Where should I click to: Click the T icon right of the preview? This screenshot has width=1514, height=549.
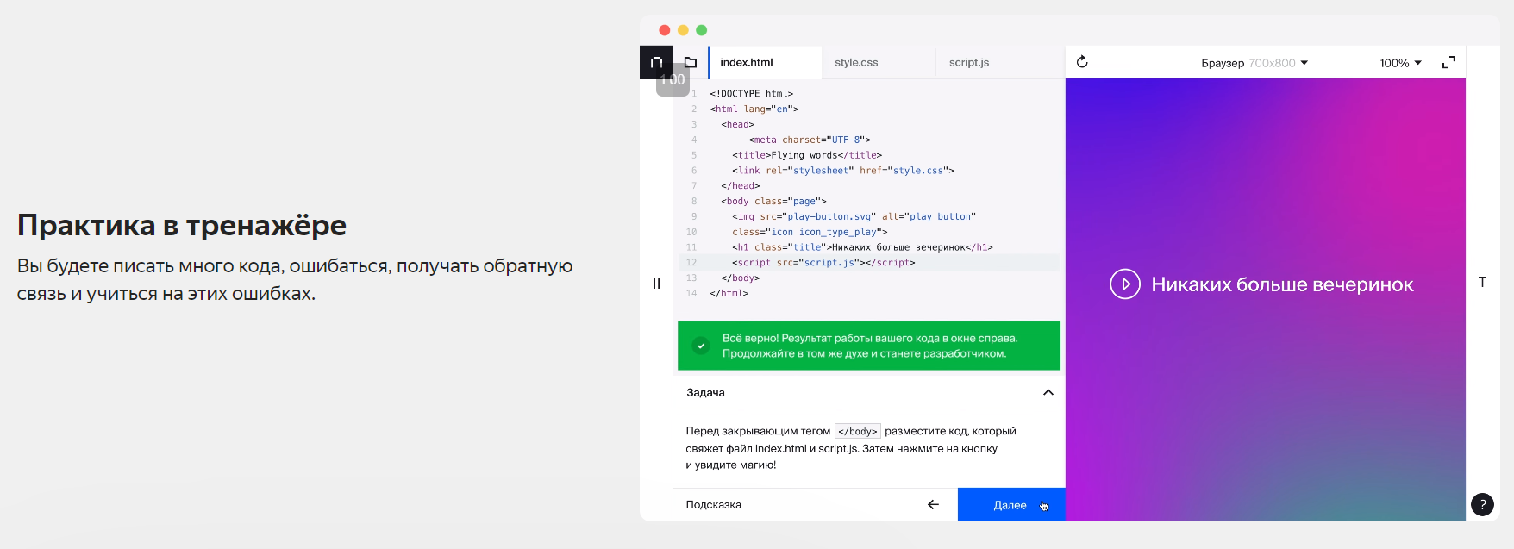click(x=1482, y=282)
